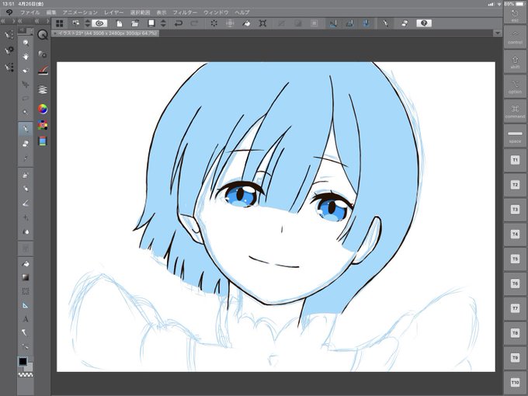This screenshot has height=396, width=528.
Task: Select the highlighted Pen tool in the tool palette
Action: 26,129
